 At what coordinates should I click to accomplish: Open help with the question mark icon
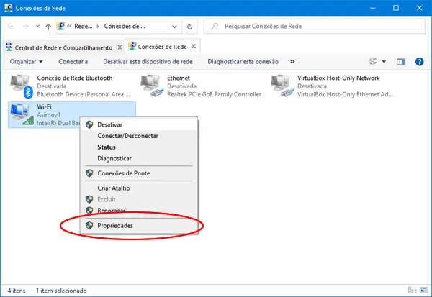point(418,62)
